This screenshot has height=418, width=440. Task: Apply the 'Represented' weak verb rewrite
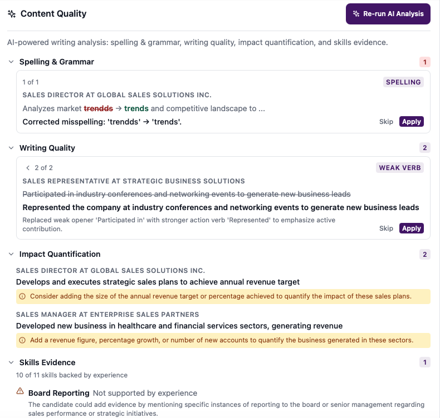(411, 228)
